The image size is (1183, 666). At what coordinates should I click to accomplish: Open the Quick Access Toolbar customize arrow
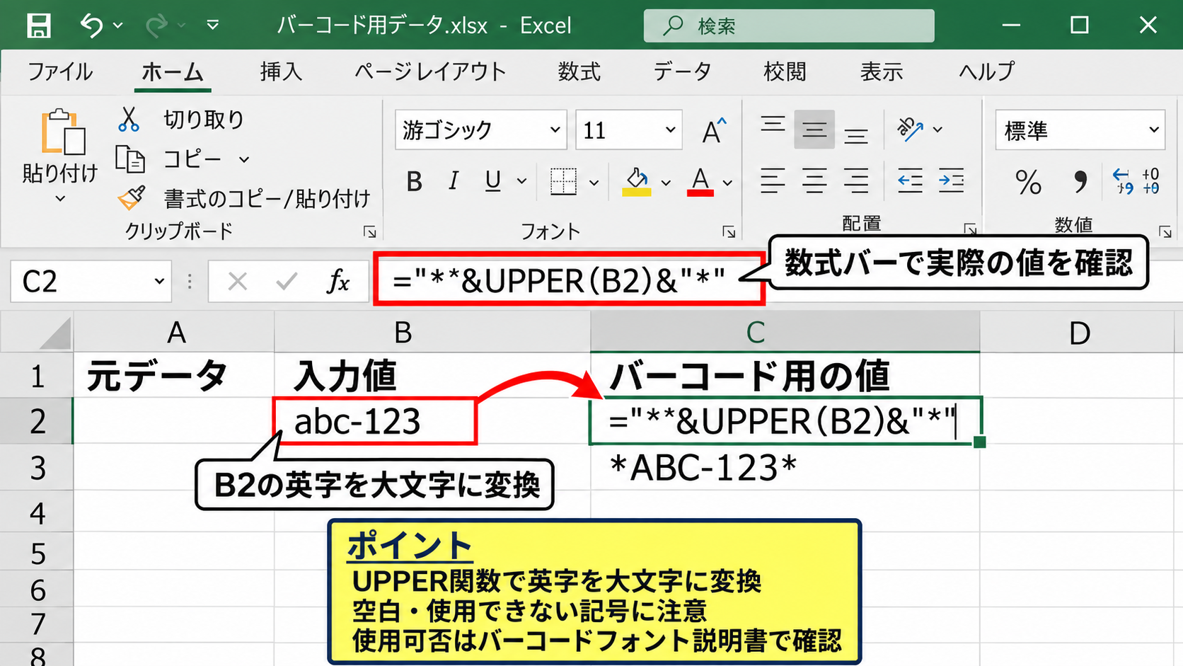(212, 25)
